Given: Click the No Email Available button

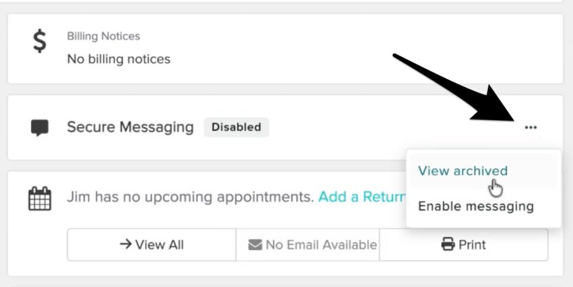Looking at the screenshot, I should pyautogui.click(x=312, y=245).
